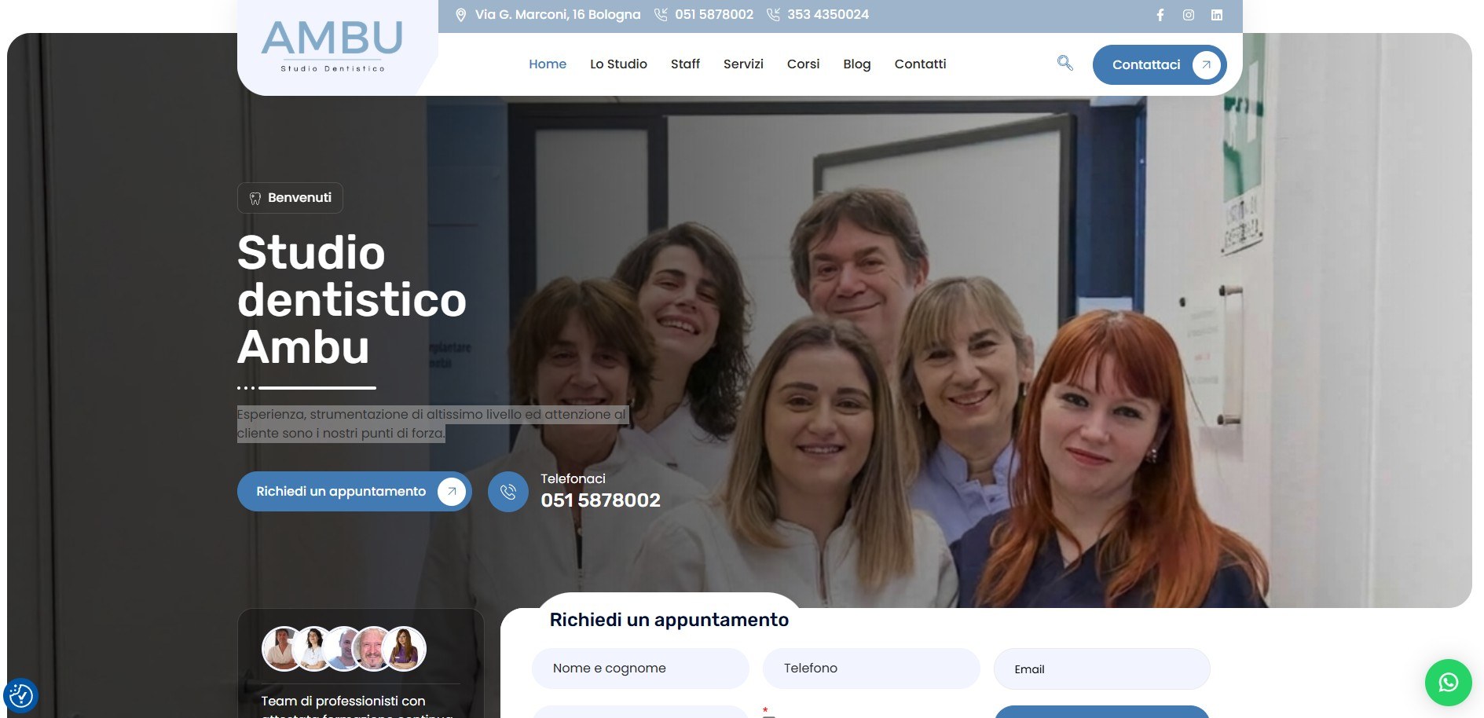Open the Instagram icon in the top bar
1484x718 pixels.
(x=1188, y=15)
